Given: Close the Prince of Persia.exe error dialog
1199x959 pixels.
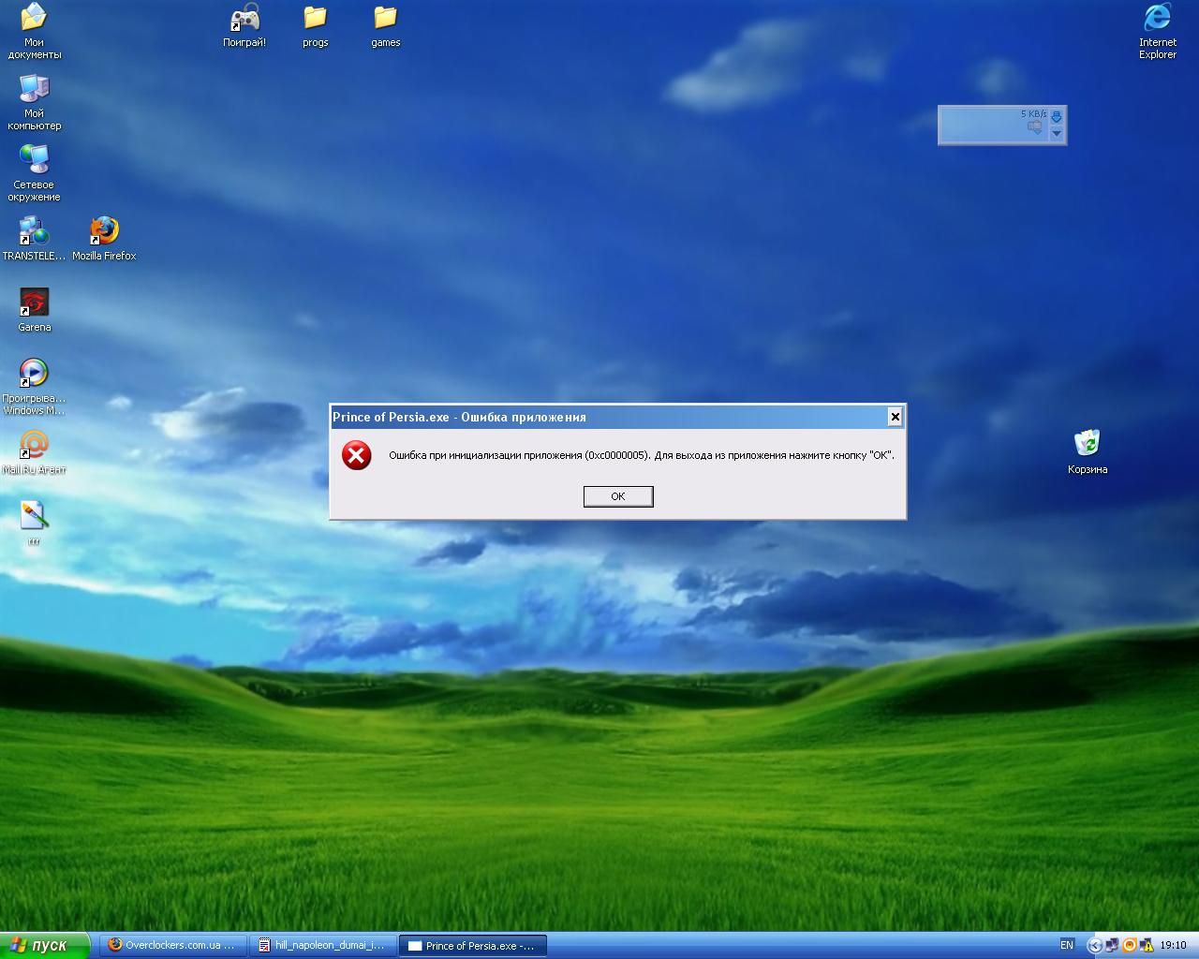Looking at the screenshot, I should (895, 417).
